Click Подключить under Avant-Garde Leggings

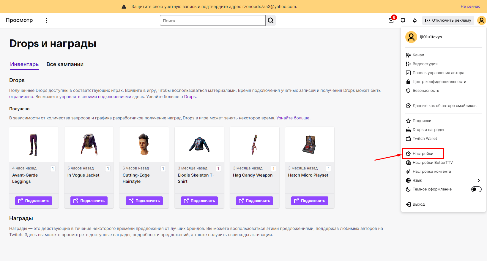[x=34, y=201]
